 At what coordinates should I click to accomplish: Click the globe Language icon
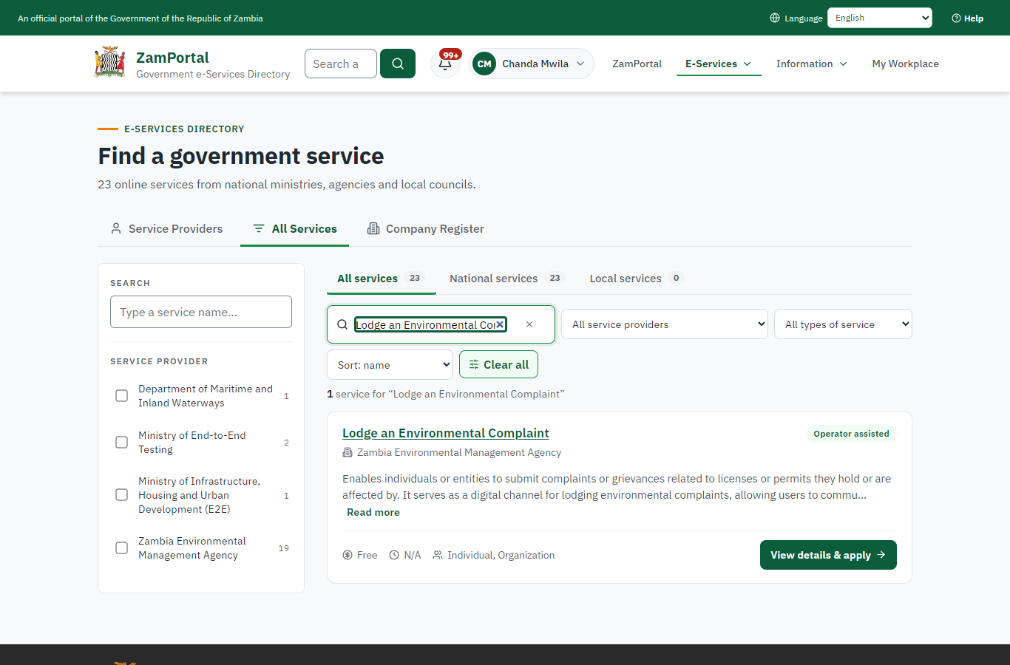click(x=775, y=18)
